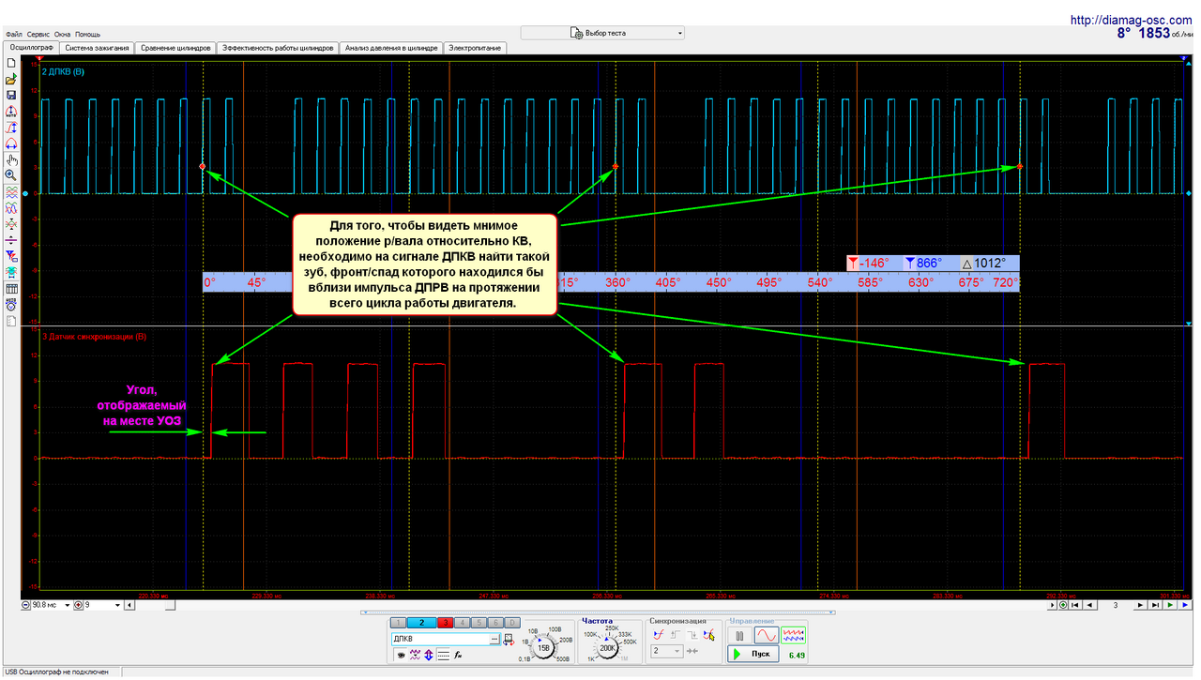Click the teal layers icon in left toolbar

point(9,272)
